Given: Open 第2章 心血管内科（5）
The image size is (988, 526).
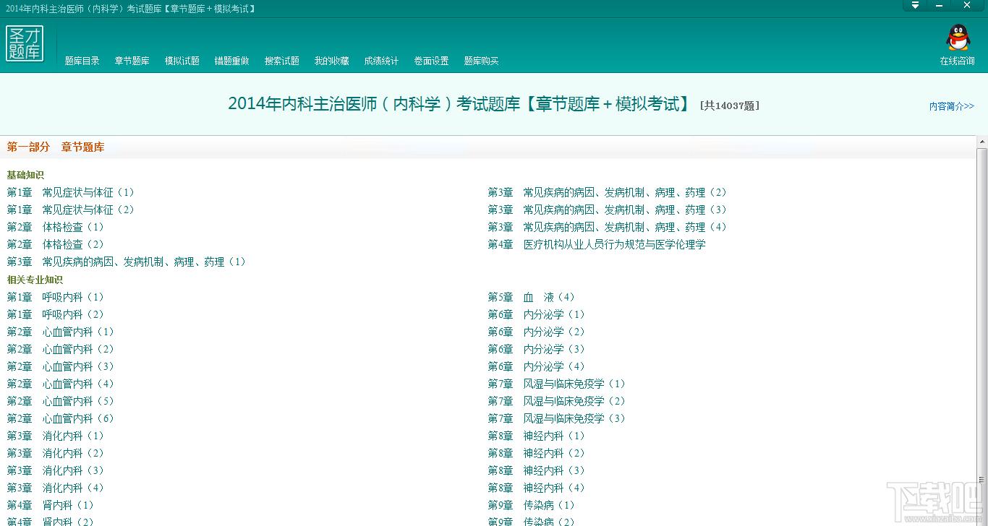Looking at the screenshot, I should 61,401.
